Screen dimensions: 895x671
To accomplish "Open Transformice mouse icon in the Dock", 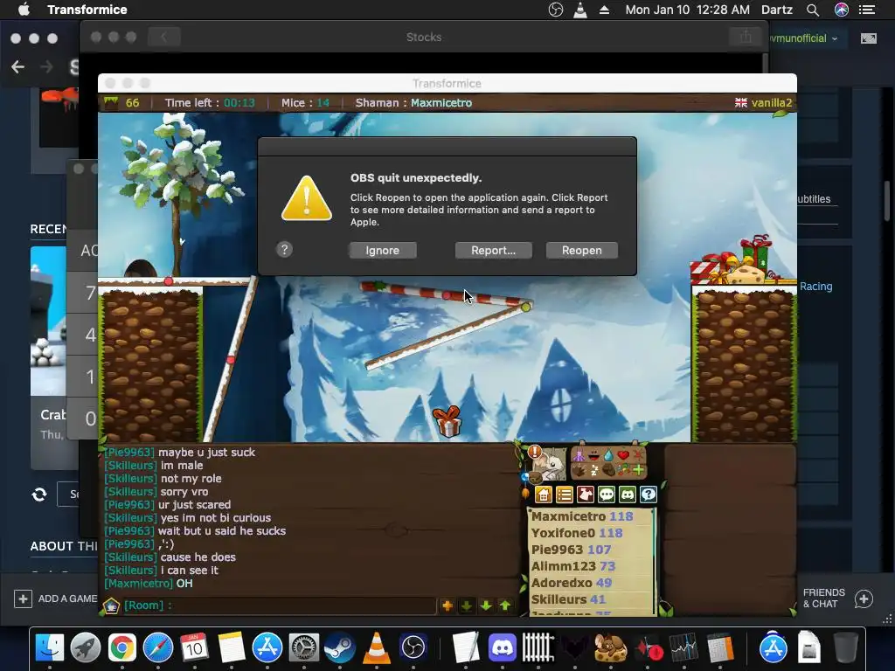I will tap(611, 647).
